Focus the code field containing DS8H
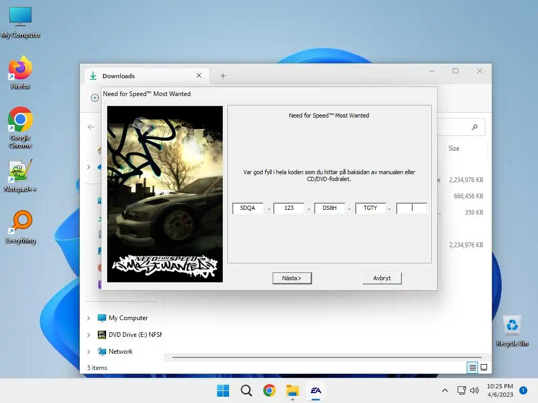Screen dimensions: 538x403 (329, 208)
